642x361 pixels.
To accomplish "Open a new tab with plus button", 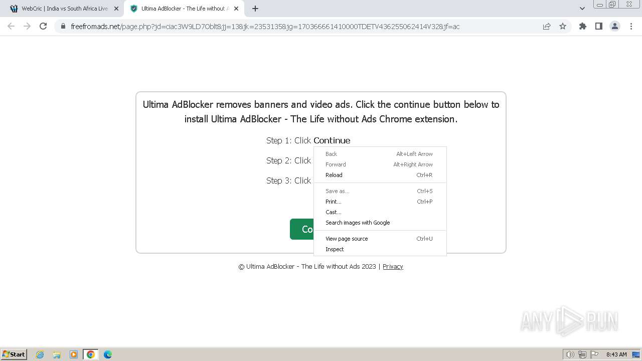I will [255, 9].
